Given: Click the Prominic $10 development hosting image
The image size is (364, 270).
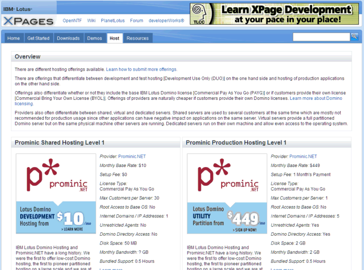Looking at the screenshot, I should click(x=56, y=194).
